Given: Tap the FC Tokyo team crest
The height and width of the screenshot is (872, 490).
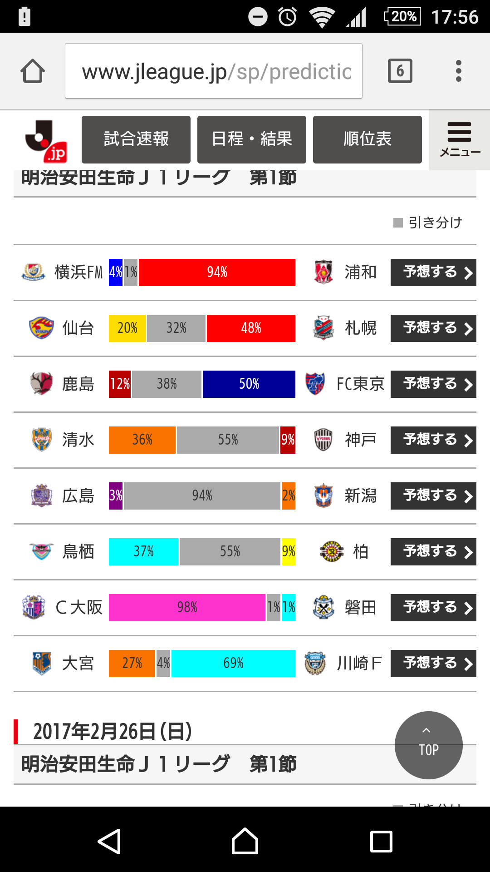Looking at the screenshot, I should tap(315, 384).
